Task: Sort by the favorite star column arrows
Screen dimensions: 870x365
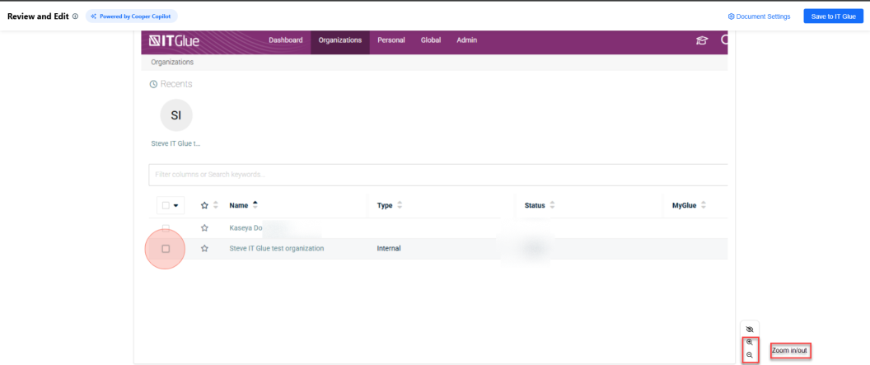Action: pyautogui.click(x=216, y=205)
